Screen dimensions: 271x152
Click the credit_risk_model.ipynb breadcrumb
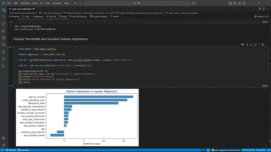click(50, 13)
